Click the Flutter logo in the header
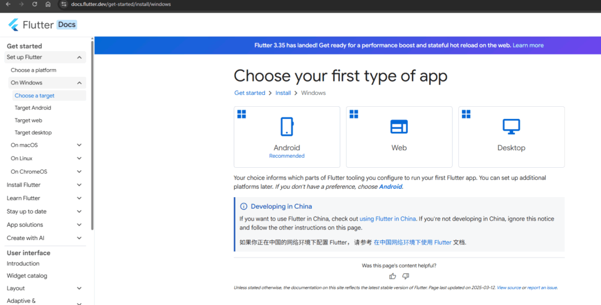 [13, 25]
